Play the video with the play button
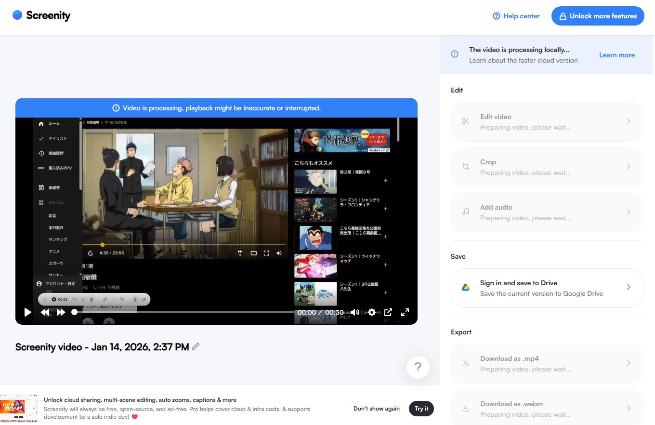 point(27,312)
